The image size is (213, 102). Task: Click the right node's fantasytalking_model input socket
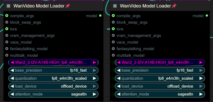[113, 49]
